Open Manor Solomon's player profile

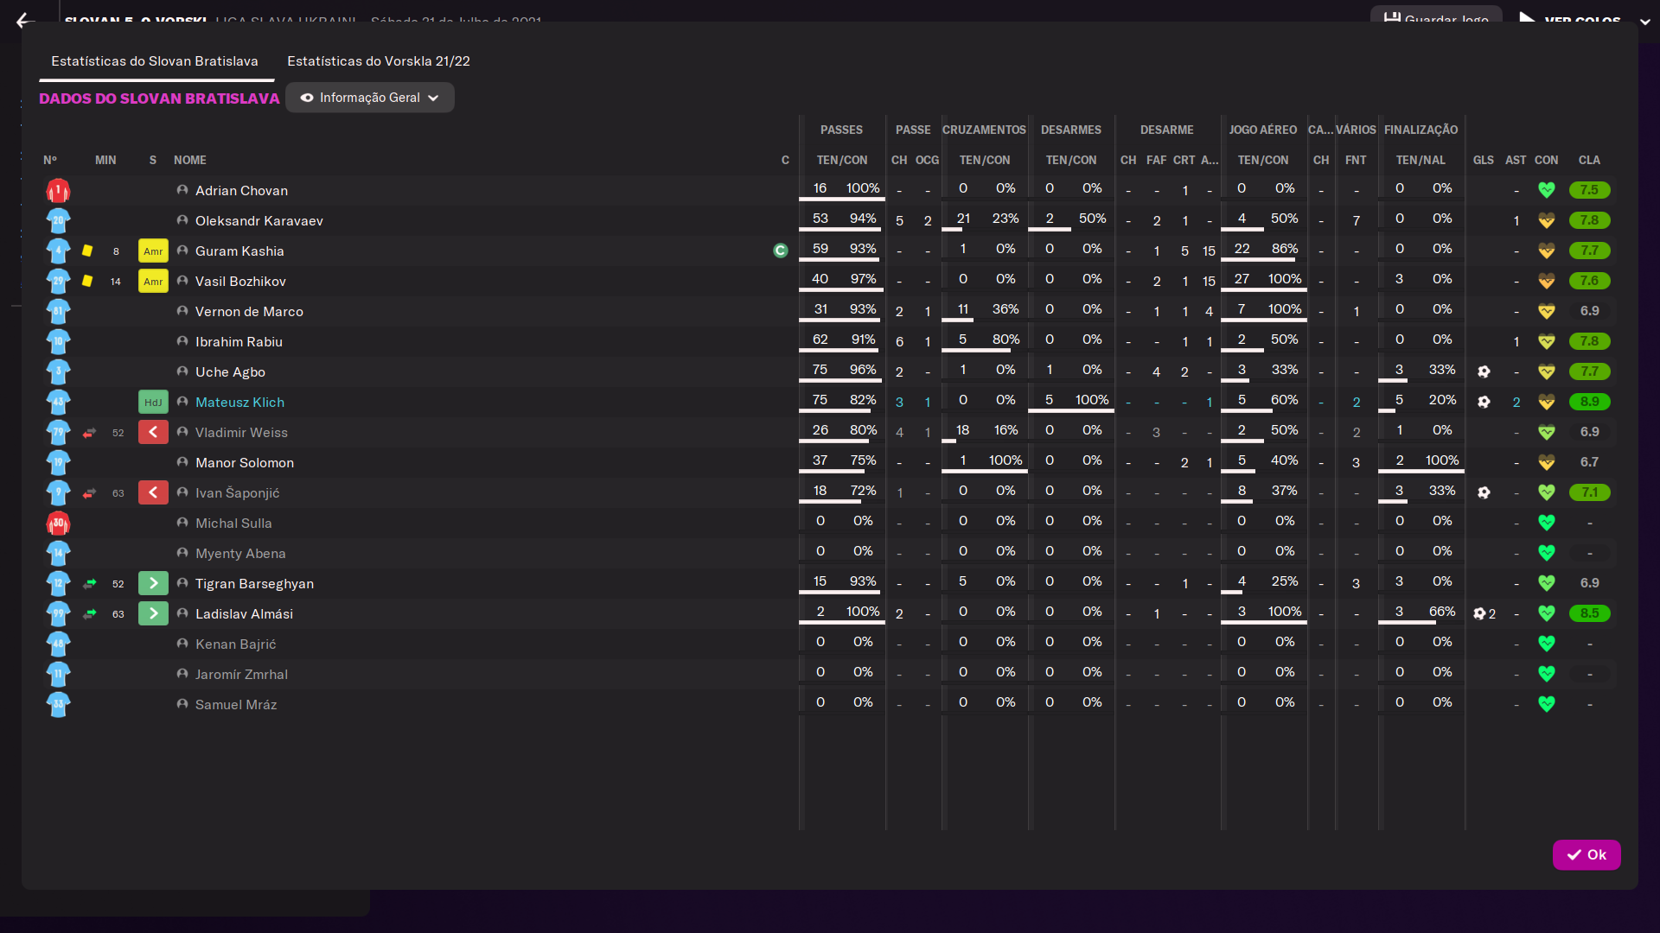point(245,463)
